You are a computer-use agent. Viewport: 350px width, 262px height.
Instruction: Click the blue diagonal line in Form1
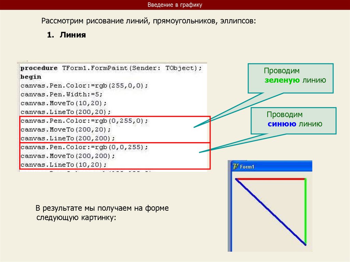[271, 211]
